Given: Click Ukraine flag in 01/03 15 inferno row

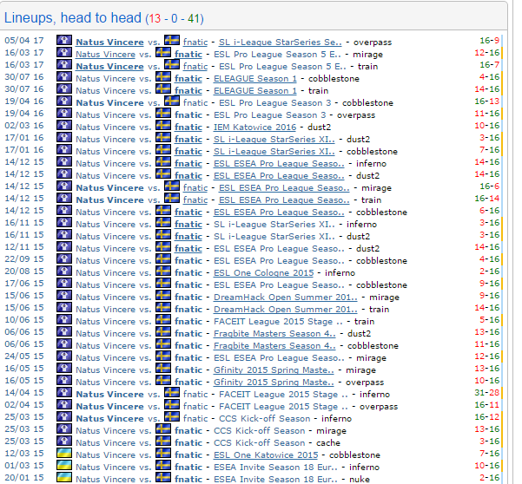Looking at the screenshot, I should 64,465.
